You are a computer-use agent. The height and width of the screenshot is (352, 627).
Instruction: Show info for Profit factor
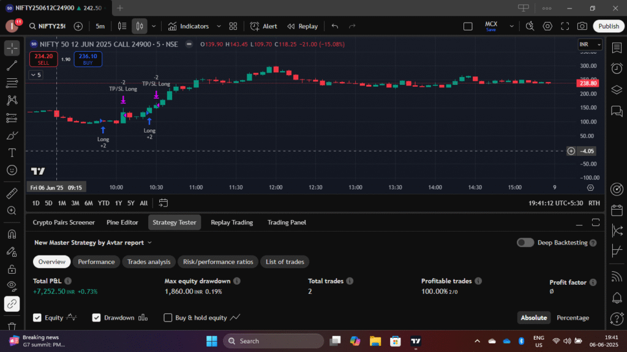(593, 282)
